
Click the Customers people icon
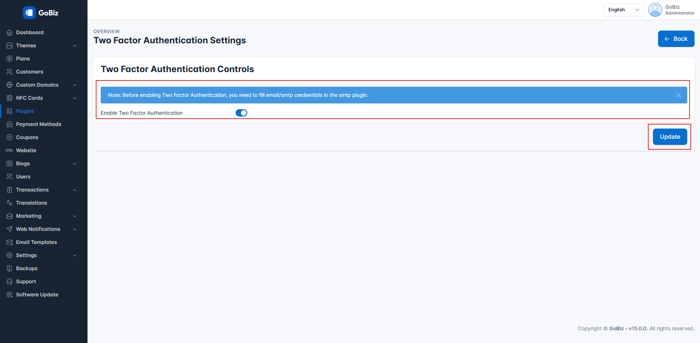9,72
